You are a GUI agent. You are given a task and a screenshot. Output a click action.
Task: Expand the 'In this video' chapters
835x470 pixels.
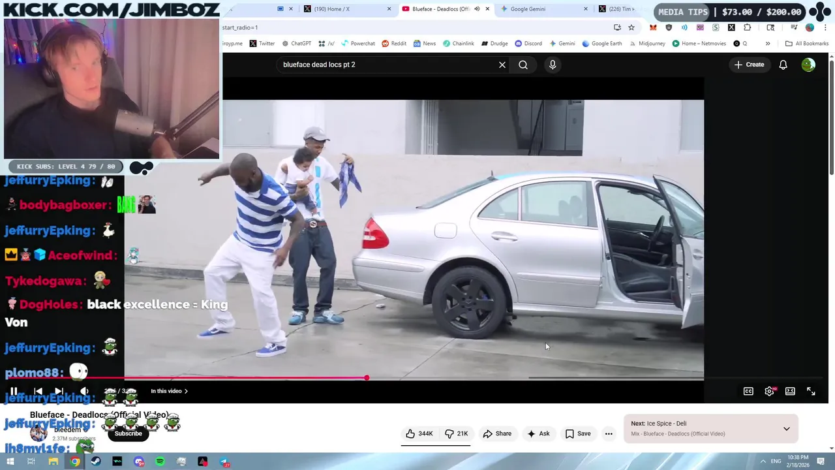click(169, 391)
